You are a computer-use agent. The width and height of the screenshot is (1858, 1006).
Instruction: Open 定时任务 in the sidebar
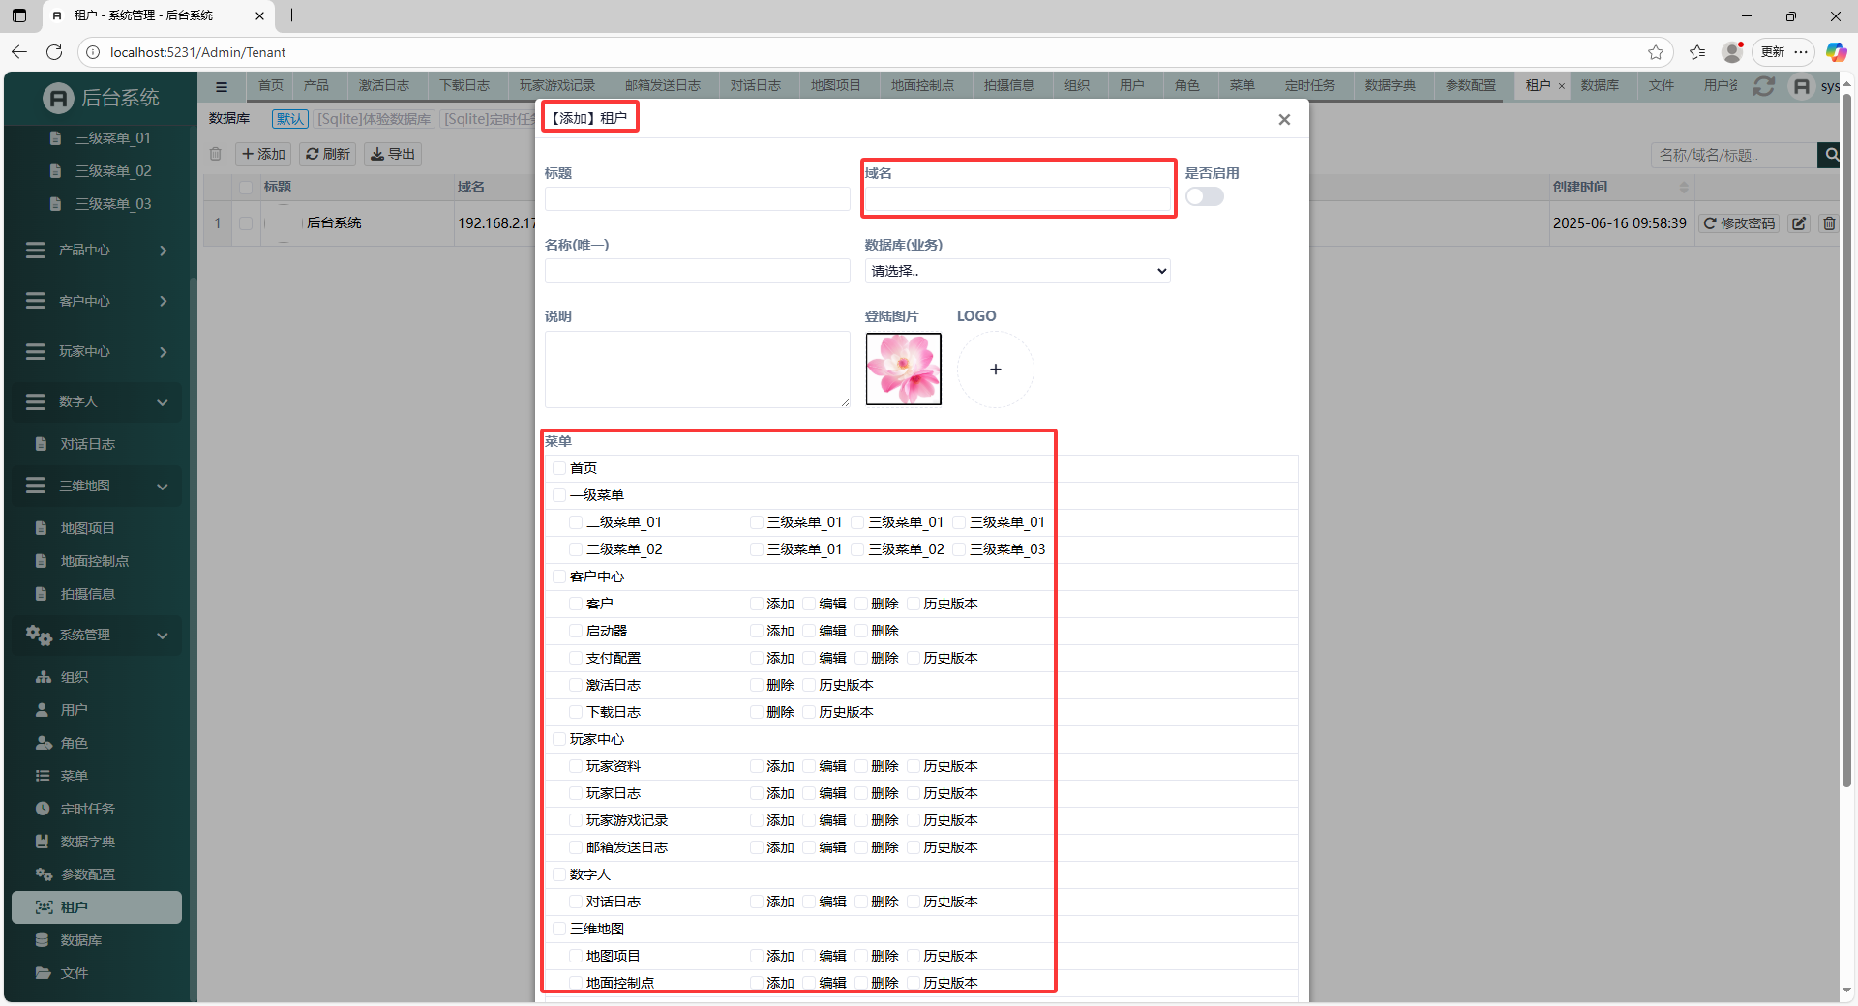[87, 809]
